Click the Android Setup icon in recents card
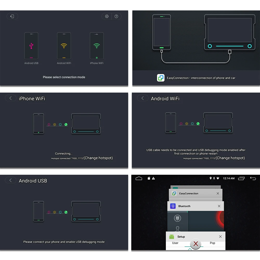 [172, 236]
